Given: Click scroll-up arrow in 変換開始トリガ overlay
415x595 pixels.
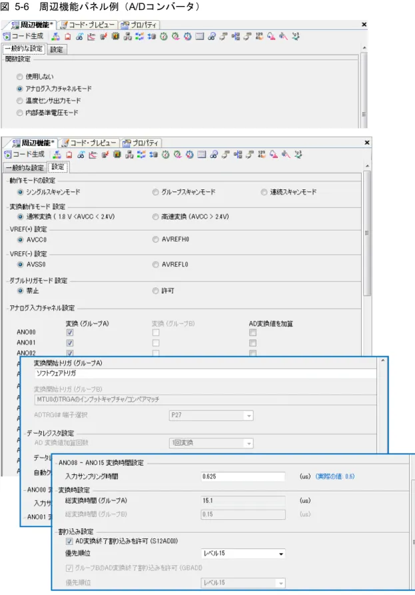Looking at the screenshot, I should pyautogui.click(x=383, y=360).
